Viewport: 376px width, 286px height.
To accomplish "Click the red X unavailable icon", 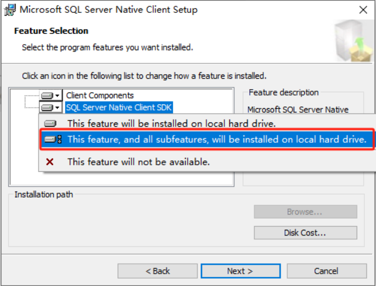I will (50, 162).
